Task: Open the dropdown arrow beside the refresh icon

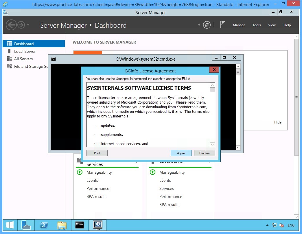Action: [199, 25]
